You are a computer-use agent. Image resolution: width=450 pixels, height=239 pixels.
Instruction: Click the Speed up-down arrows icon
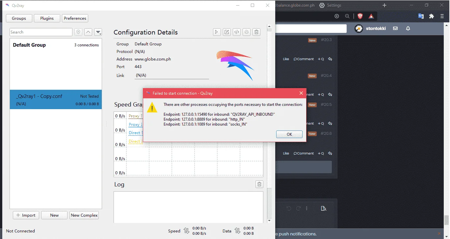pos(186,231)
